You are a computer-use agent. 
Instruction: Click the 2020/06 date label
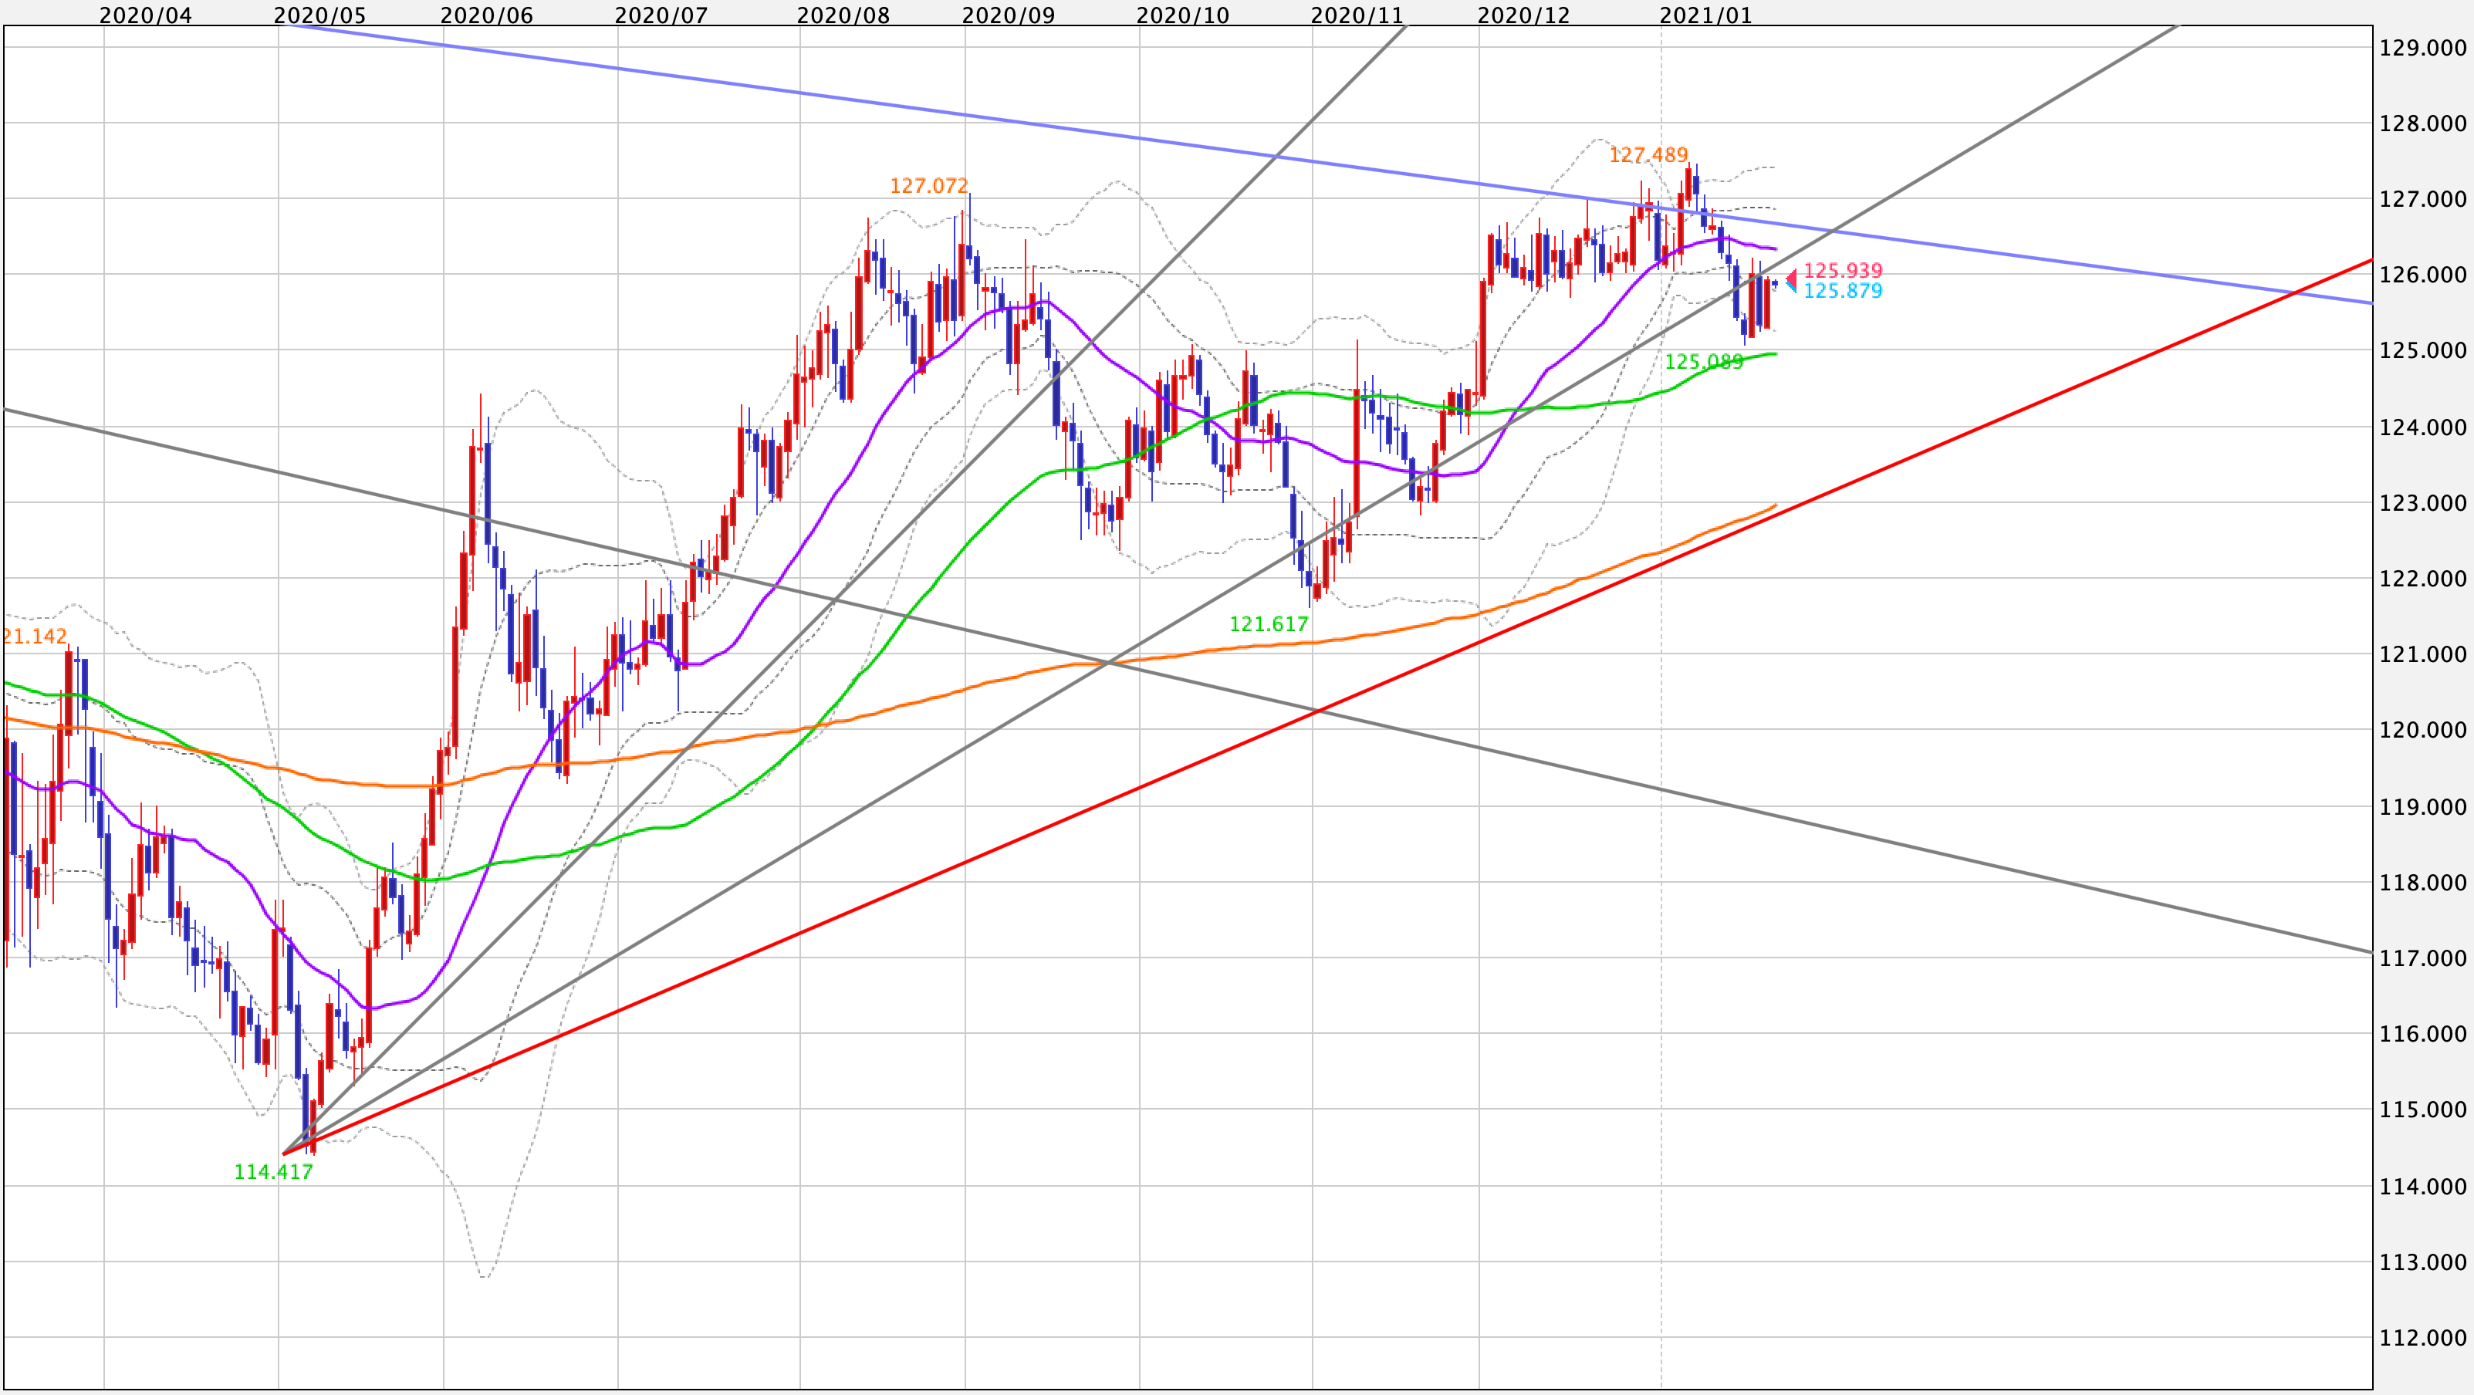pos(487,15)
